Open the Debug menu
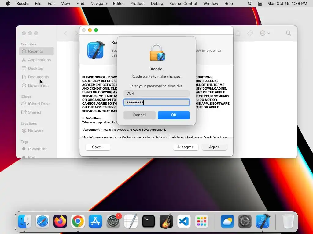313x234 pixels. [x=157, y=4]
